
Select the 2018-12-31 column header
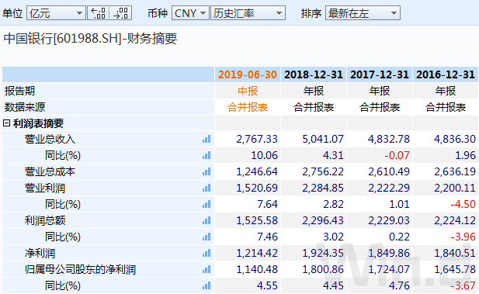314,74
